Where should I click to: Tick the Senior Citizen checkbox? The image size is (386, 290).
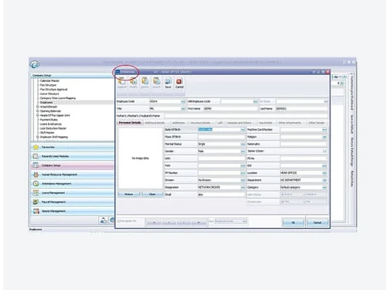coord(325,151)
